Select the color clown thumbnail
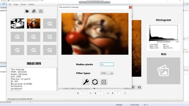Screen dimensions: 189x106 (33, 24)
